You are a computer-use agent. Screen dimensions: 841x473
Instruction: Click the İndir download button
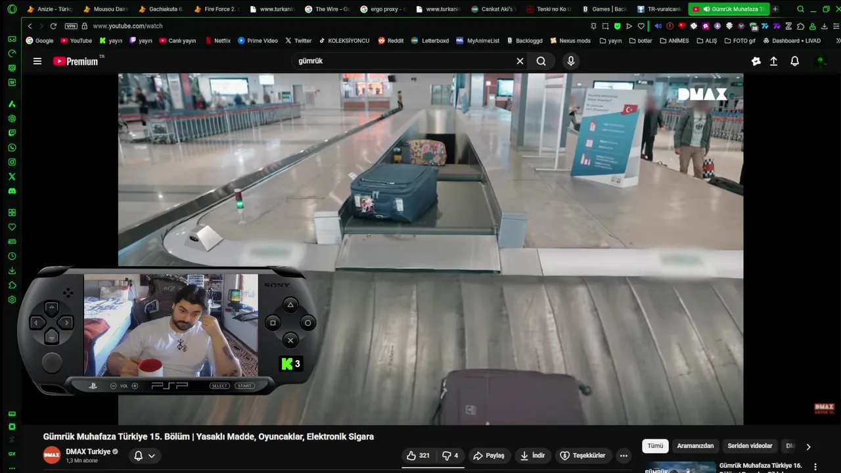click(x=533, y=455)
